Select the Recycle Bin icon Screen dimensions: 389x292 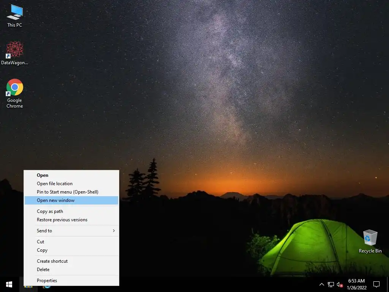370,241
